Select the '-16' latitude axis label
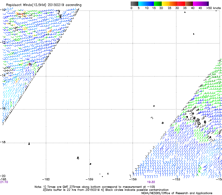Screen dimensions: 222x195 click(3, 108)
